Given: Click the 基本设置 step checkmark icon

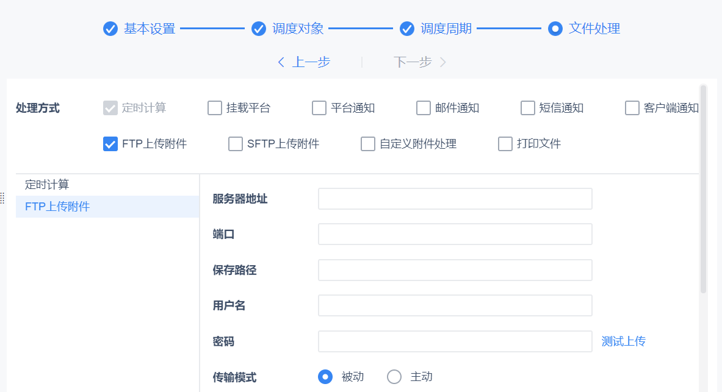Looking at the screenshot, I should [x=110, y=29].
